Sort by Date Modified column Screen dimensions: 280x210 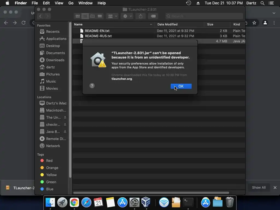tap(179, 24)
